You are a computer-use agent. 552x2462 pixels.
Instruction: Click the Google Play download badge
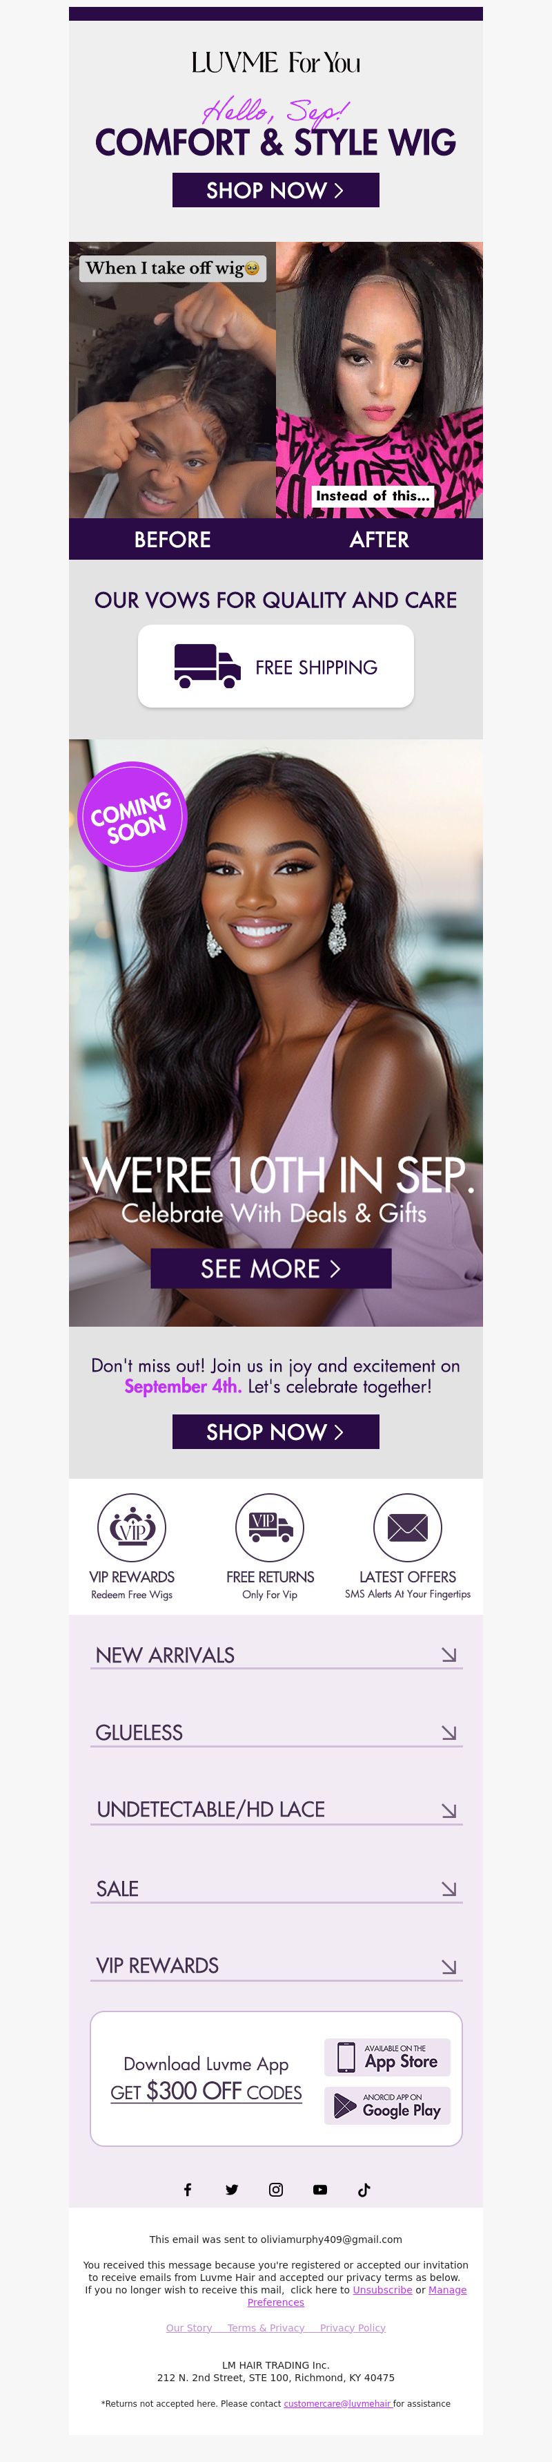388,2105
